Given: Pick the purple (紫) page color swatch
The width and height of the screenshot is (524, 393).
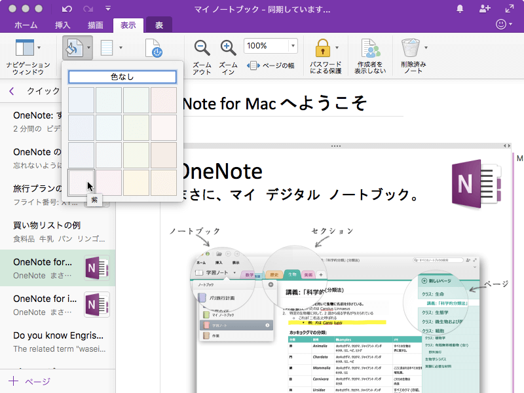Looking at the screenshot, I should (x=81, y=183).
